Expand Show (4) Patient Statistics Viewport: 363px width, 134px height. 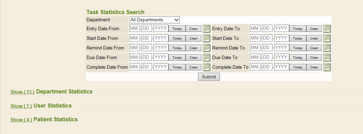[x=21, y=120]
